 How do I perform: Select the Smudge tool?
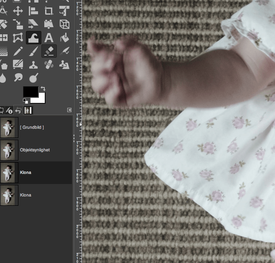point(18,78)
